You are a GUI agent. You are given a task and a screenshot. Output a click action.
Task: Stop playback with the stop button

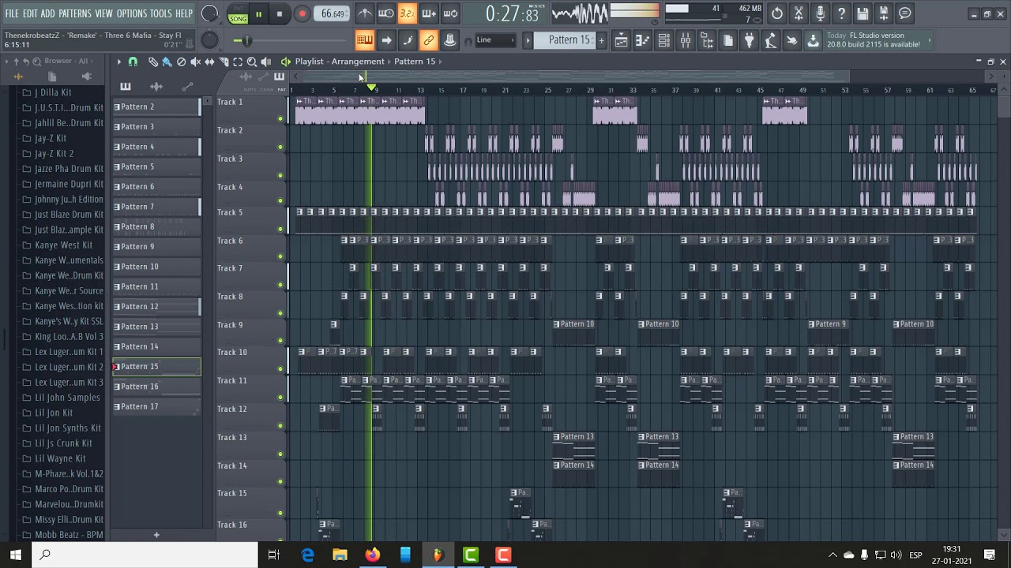(280, 13)
